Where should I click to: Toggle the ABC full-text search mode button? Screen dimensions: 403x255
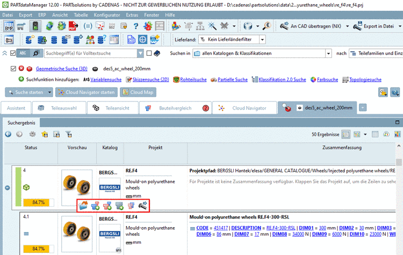(x=23, y=53)
